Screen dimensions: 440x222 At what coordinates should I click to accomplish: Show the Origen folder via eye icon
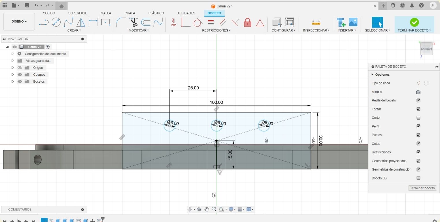pyautogui.click(x=20, y=68)
